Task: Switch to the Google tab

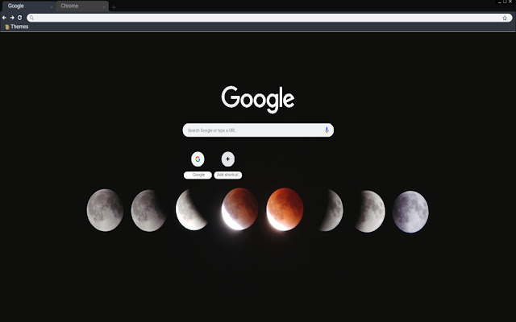Action: point(29,6)
